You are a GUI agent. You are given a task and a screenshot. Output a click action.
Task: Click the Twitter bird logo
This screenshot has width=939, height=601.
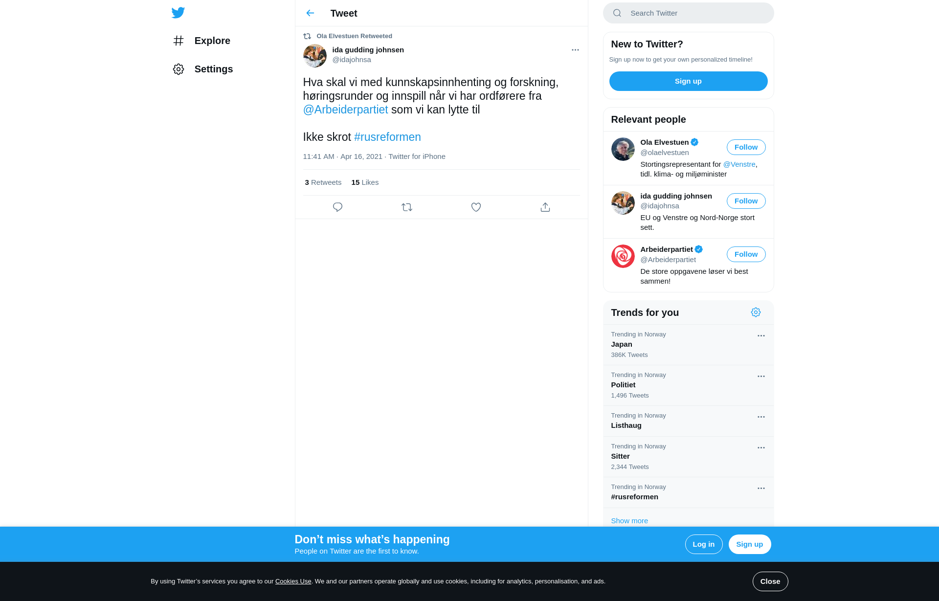point(178,13)
